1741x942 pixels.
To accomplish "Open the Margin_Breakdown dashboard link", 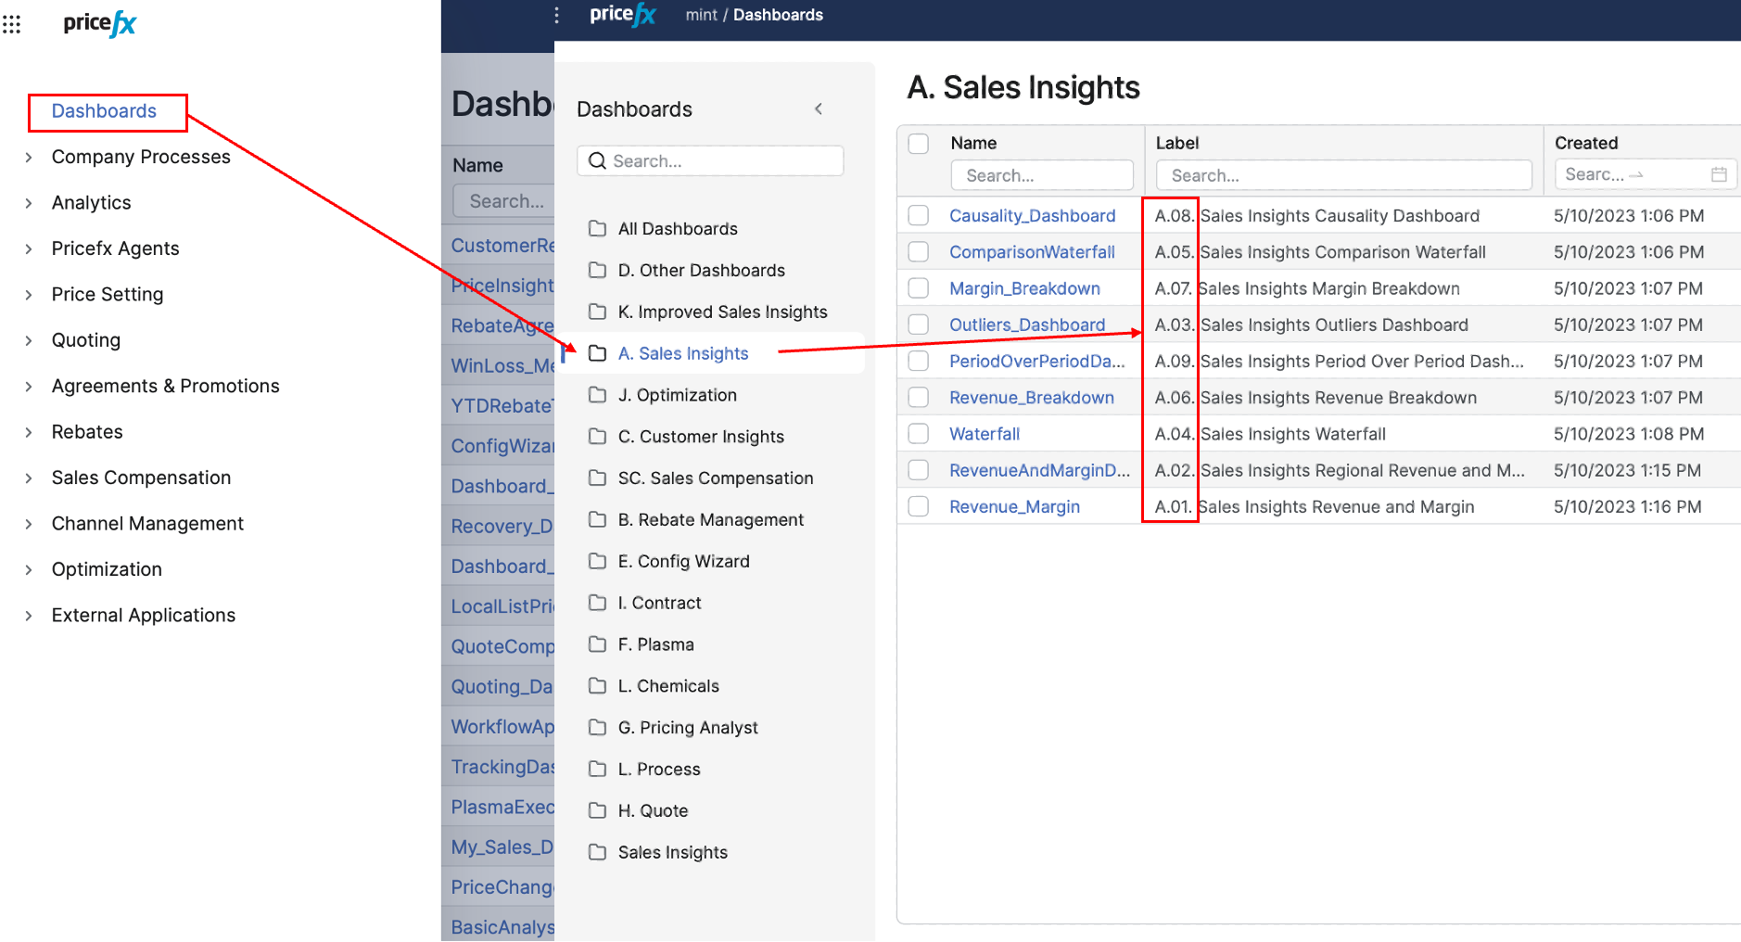I will coord(1024,288).
